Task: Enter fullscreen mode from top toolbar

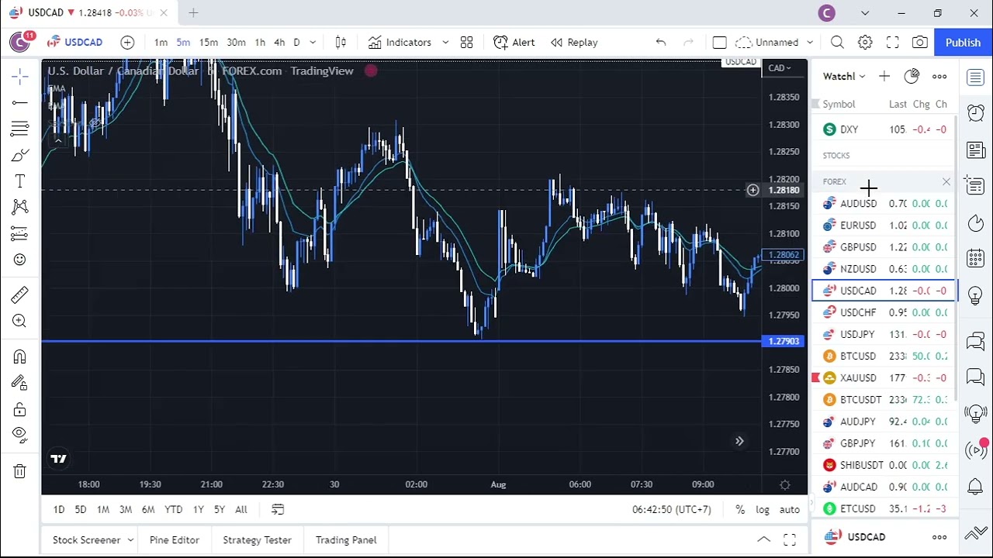Action: 893,43
